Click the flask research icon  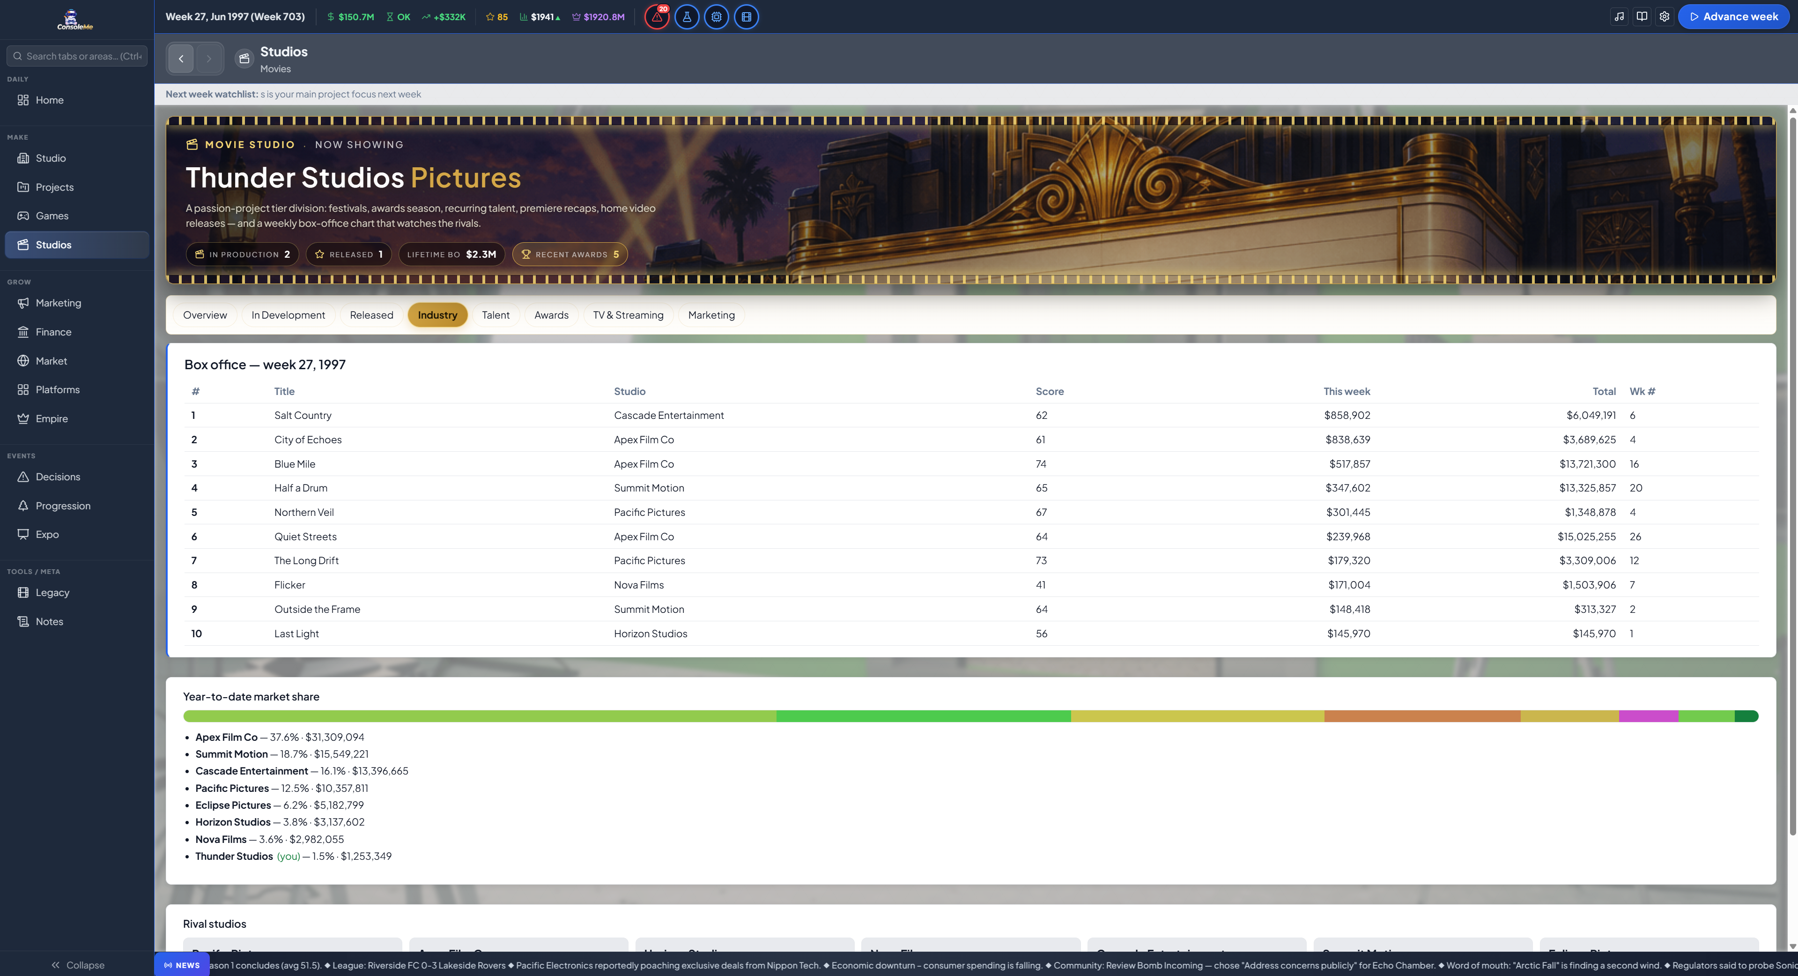687,17
